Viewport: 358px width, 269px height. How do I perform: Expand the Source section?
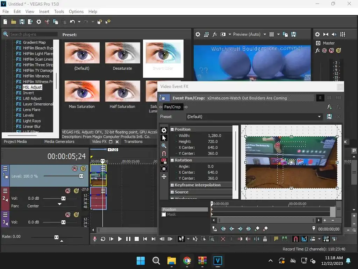[x=172, y=192]
